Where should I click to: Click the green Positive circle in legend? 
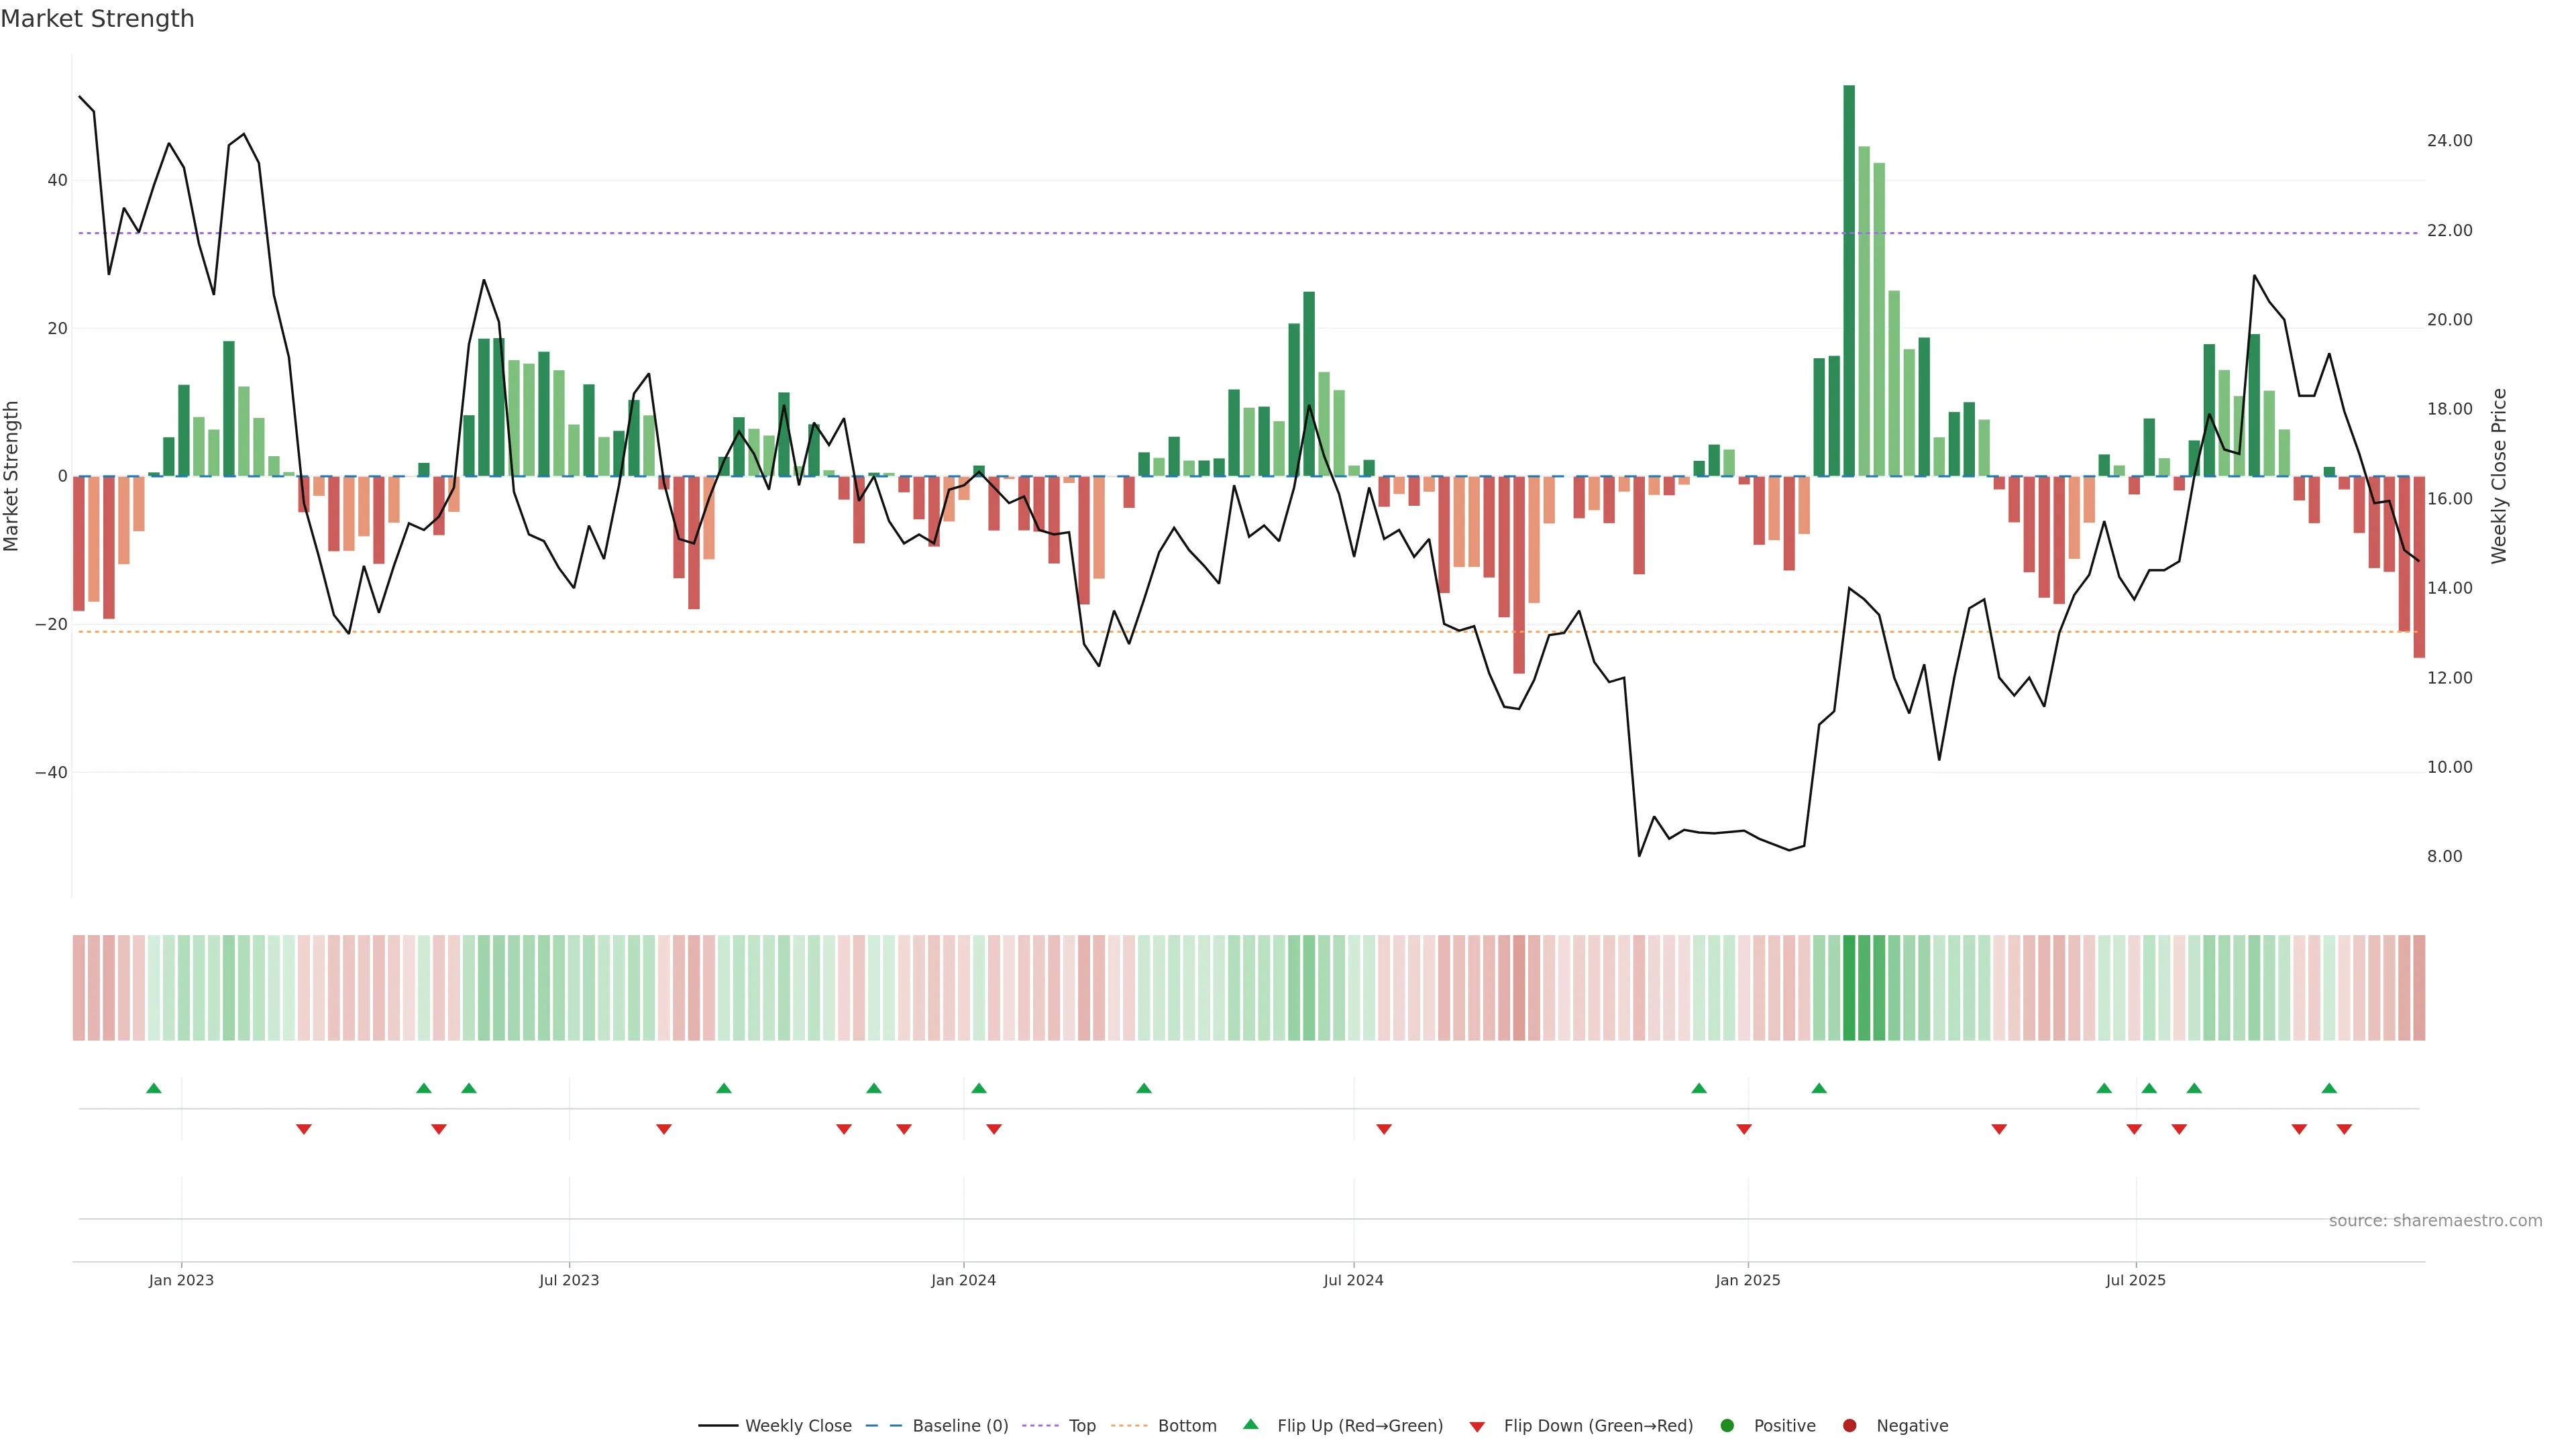point(1727,1425)
